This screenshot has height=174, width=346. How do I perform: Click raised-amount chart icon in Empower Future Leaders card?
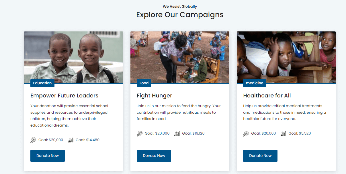click(71, 140)
